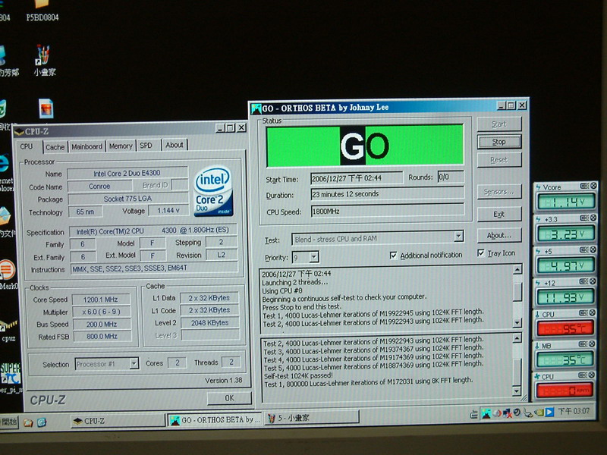Click the green GO status banner
Image resolution: width=607 pixels, height=455 pixels.
click(x=365, y=146)
